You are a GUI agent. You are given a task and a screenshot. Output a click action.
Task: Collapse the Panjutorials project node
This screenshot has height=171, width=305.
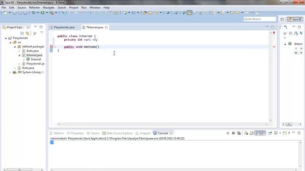6,38
